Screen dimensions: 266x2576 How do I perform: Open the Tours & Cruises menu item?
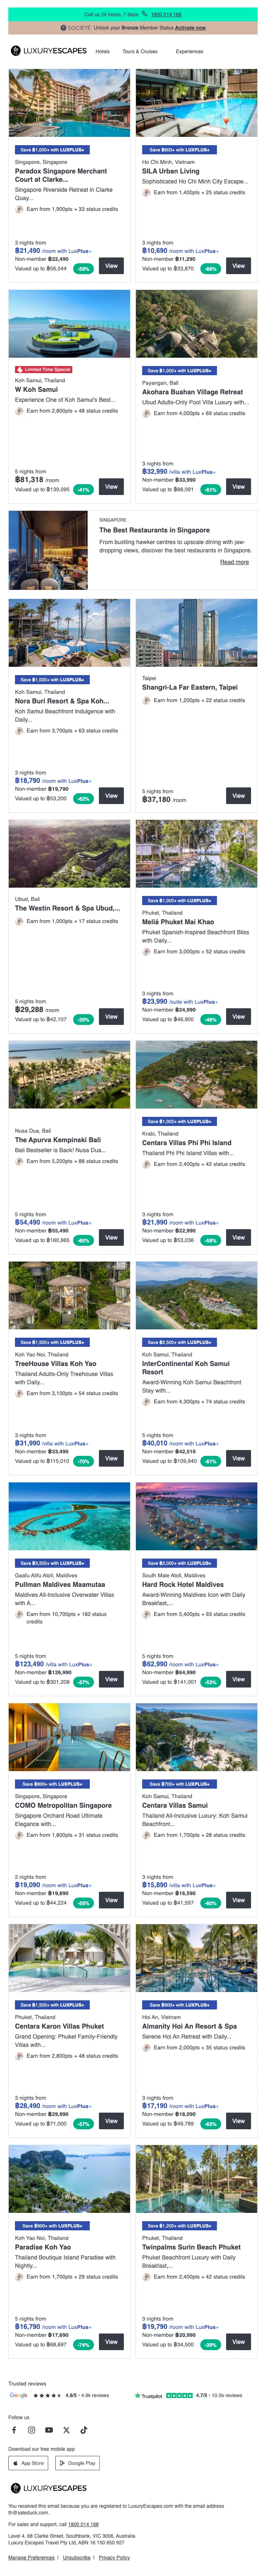point(140,51)
